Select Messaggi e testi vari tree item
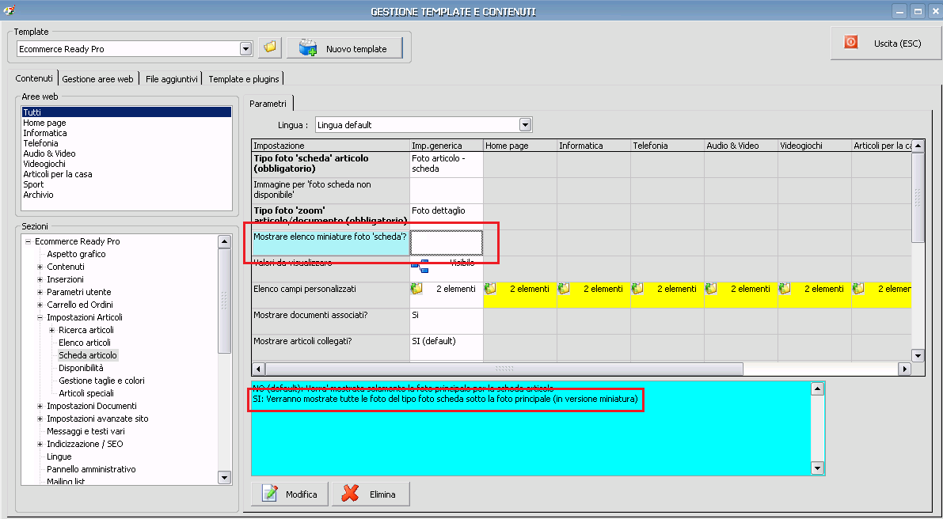Viewport: 943px width, 519px height. tap(86, 431)
